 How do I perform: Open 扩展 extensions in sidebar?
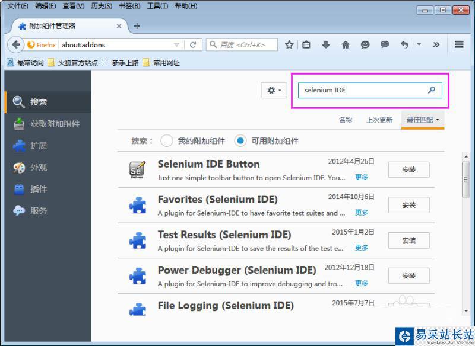[x=48, y=146]
